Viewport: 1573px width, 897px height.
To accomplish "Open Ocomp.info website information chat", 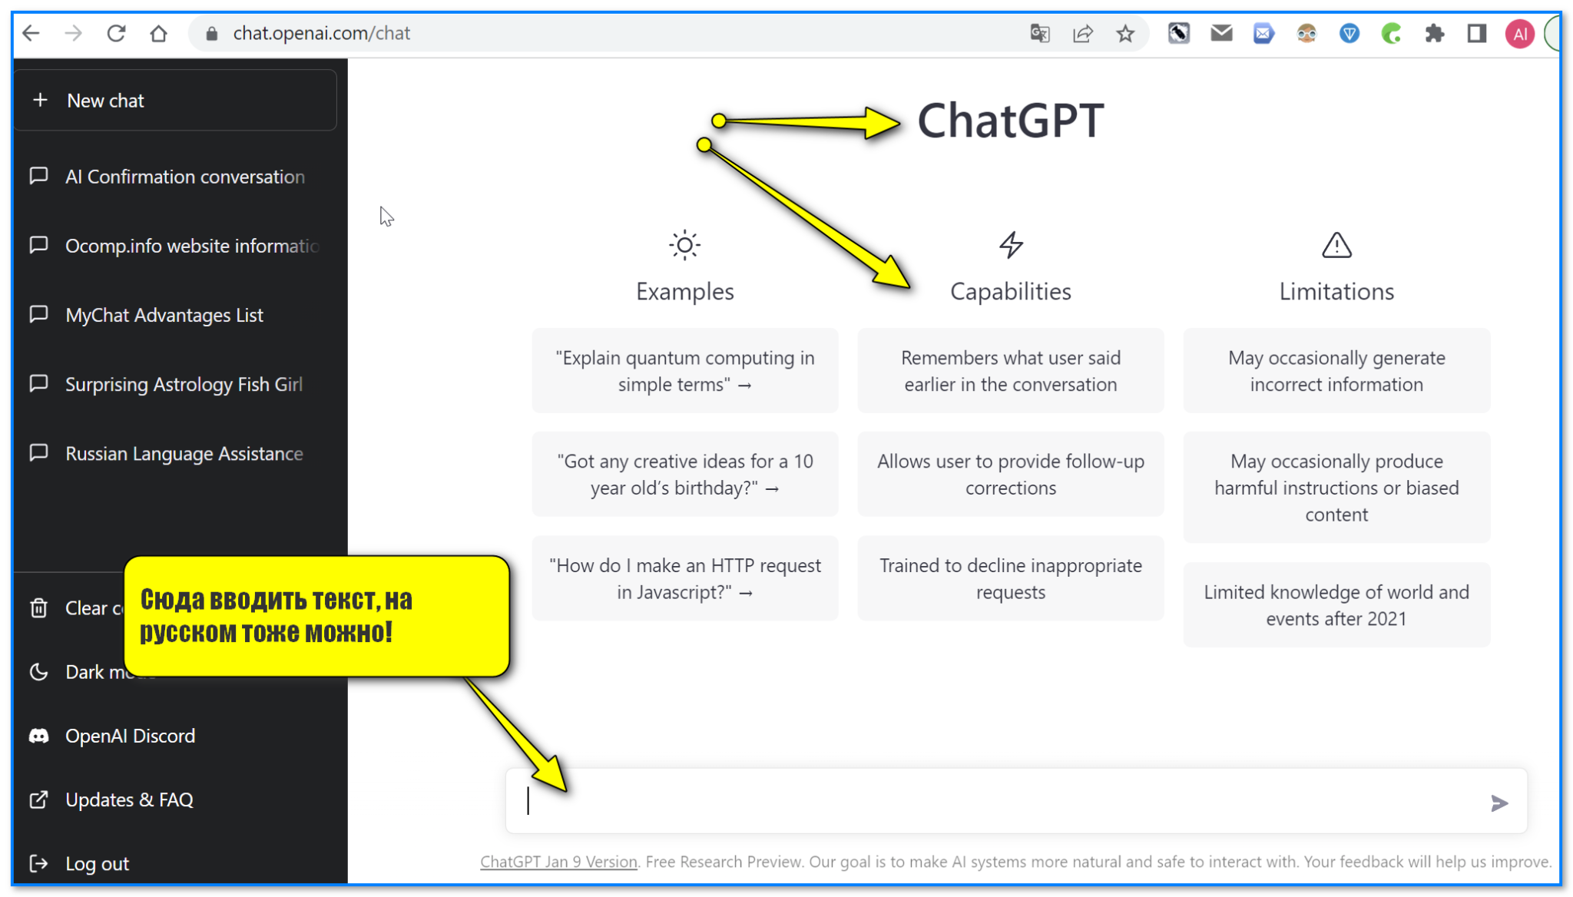I will coord(173,245).
